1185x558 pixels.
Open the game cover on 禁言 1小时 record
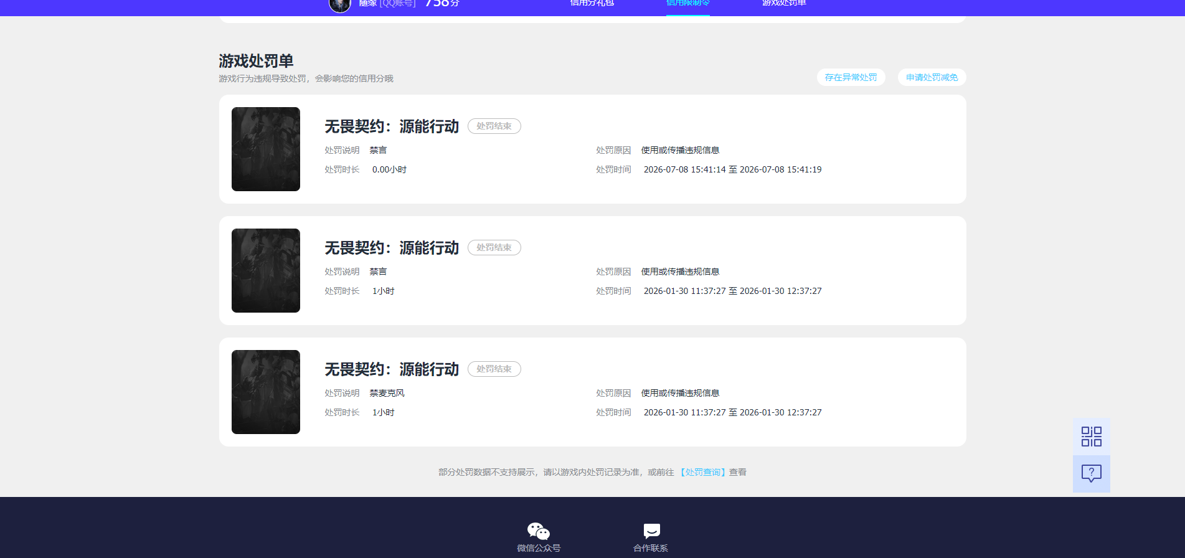point(266,270)
